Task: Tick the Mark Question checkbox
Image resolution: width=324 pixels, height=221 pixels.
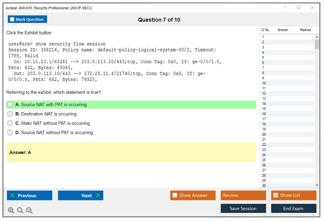Action: 12,19
